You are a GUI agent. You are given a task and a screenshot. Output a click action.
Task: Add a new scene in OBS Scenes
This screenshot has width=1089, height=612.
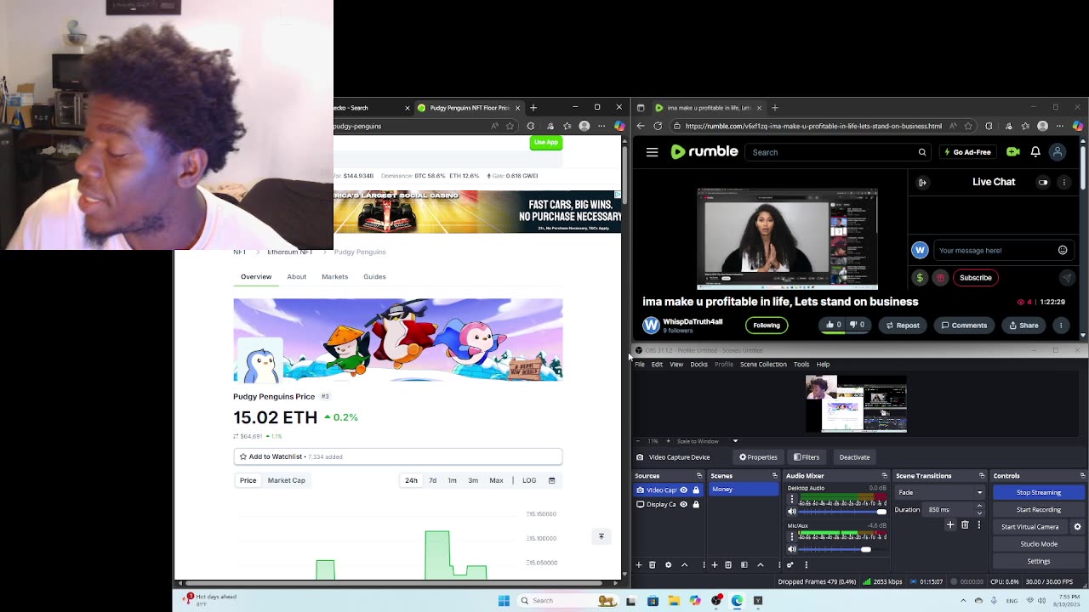click(714, 564)
